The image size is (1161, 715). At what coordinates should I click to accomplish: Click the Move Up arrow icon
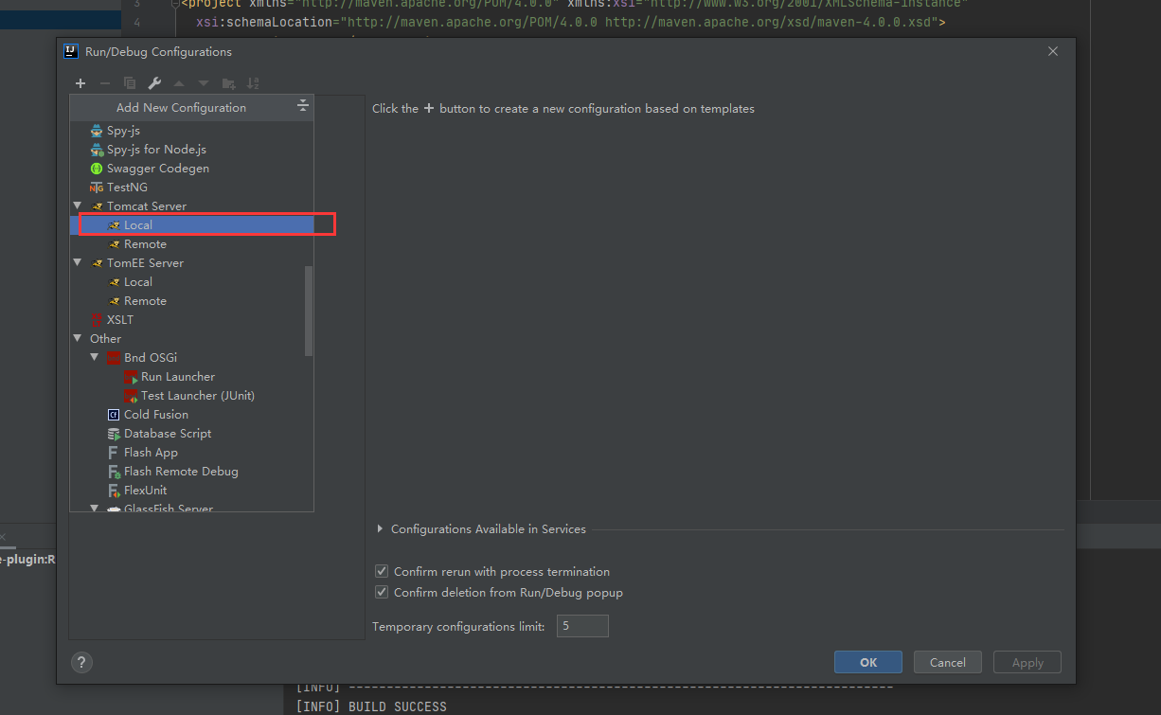[x=179, y=83]
